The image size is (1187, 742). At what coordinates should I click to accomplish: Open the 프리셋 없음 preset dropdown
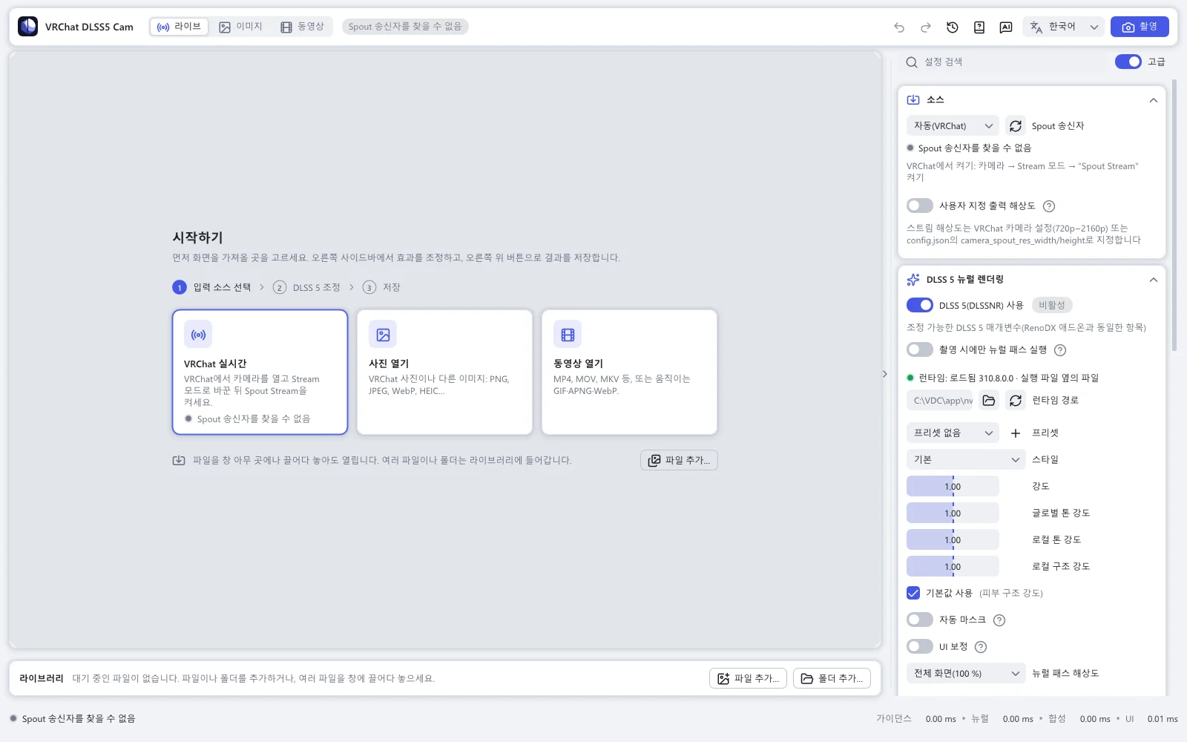click(953, 433)
